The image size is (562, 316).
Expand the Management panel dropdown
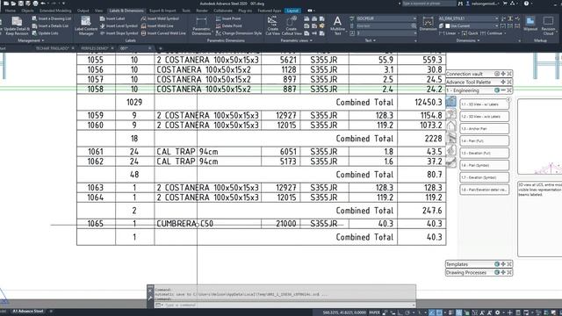[x=31, y=40]
